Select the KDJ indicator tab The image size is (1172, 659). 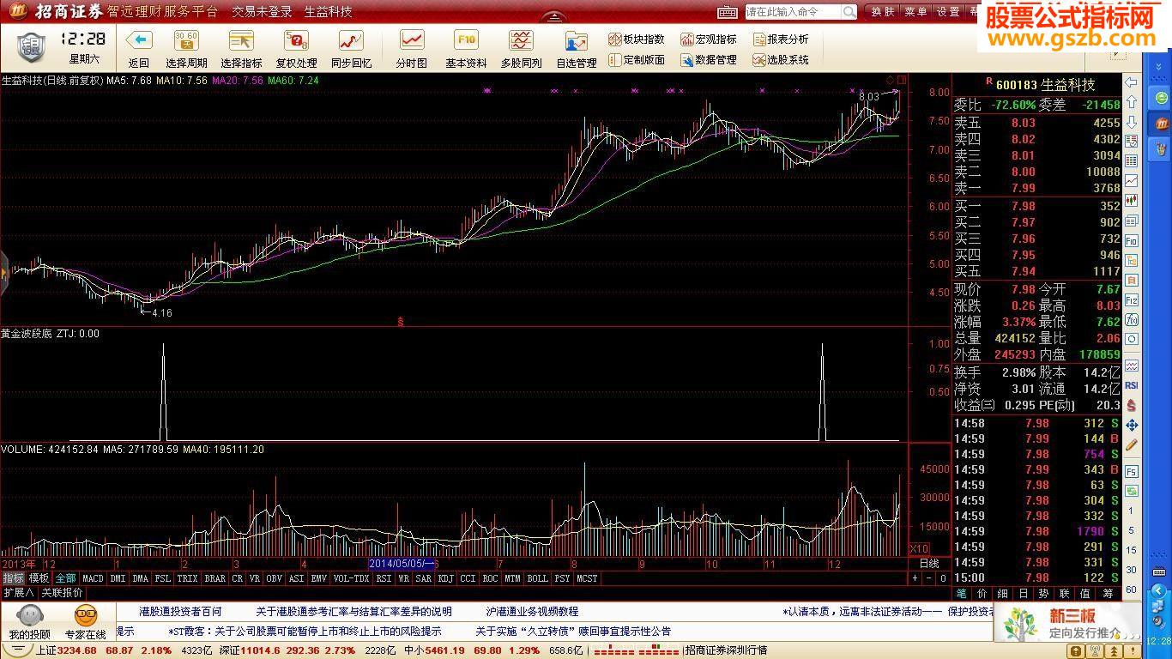(445, 579)
